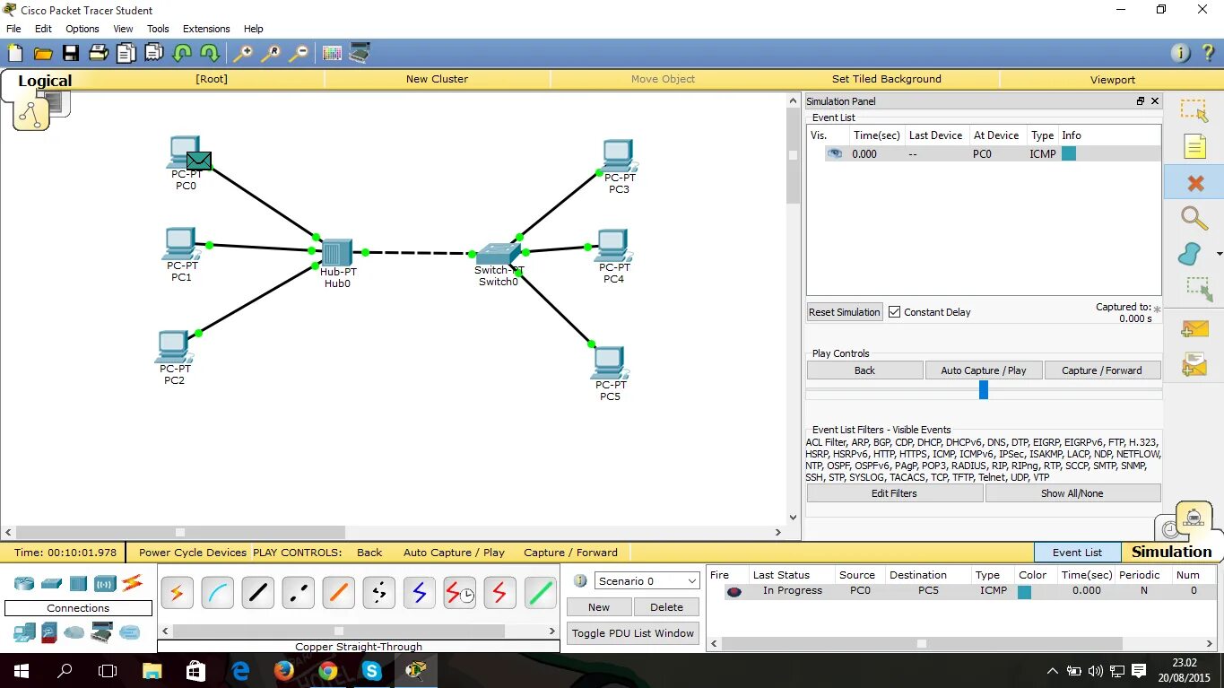Pick the Serial DCE cable with clock
This screenshot has height=688, width=1224.
pos(459,593)
